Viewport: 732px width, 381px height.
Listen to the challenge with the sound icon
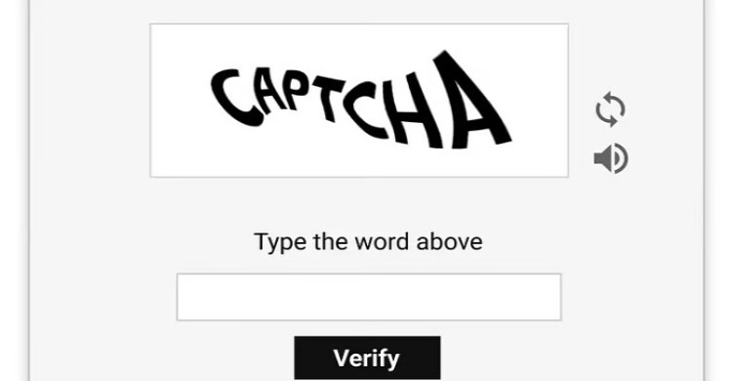click(611, 158)
